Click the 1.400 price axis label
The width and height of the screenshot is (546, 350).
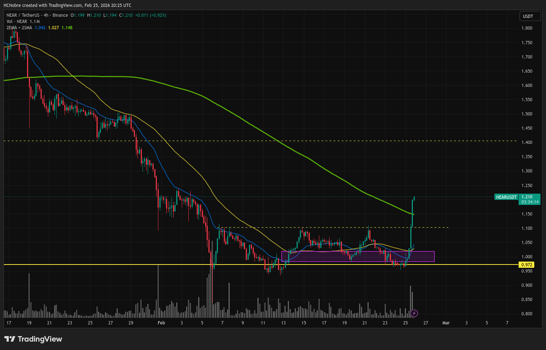[x=526, y=142]
